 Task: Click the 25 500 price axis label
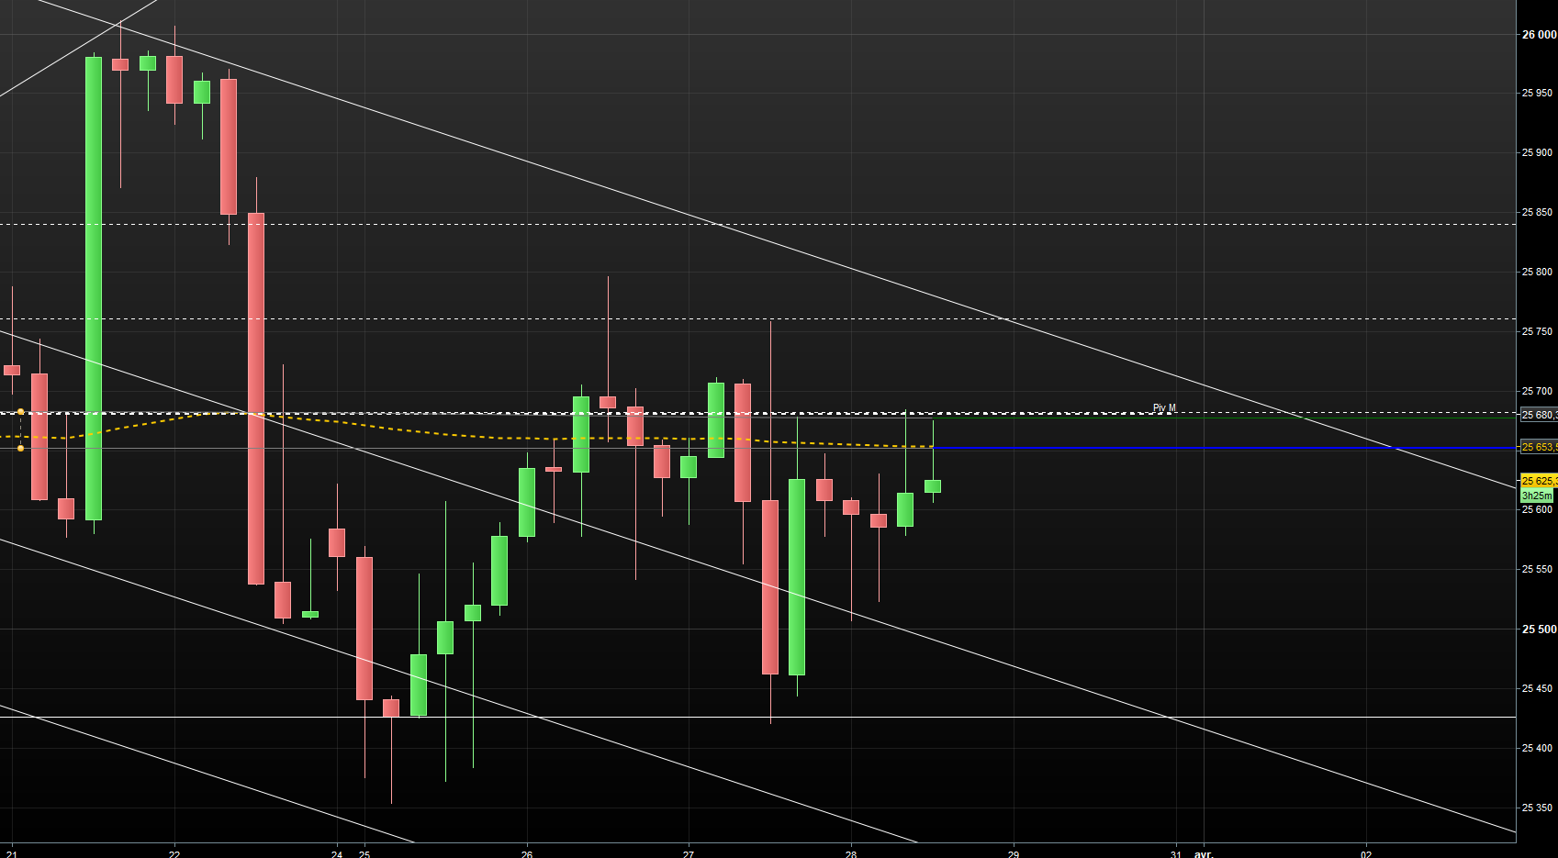pyautogui.click(x=1539, y=630)
